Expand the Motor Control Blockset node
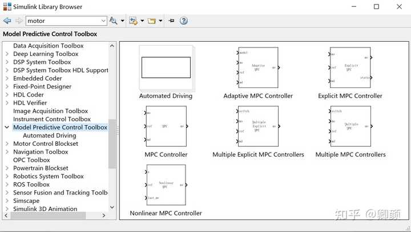 7,143
